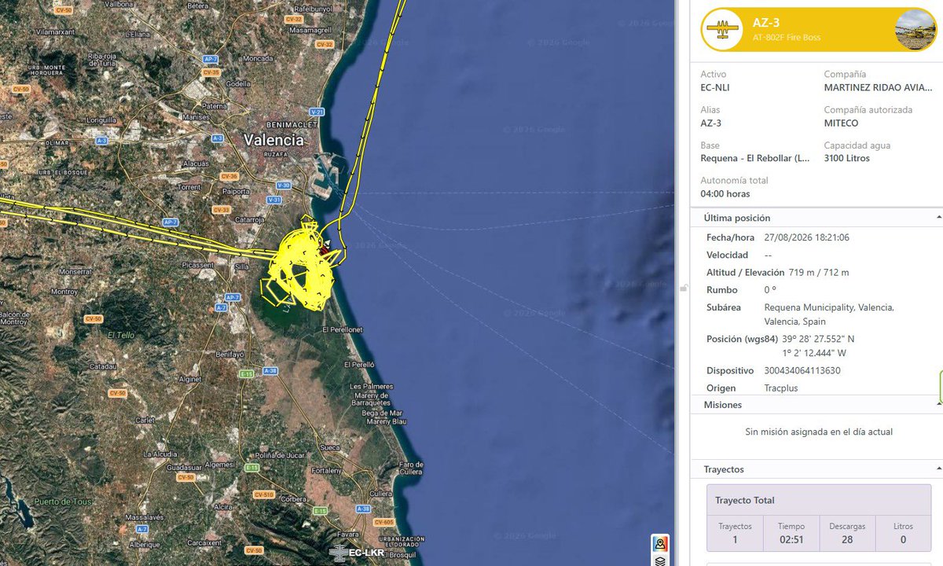Select the 04:00 horas autonomy value

(725, 193)
